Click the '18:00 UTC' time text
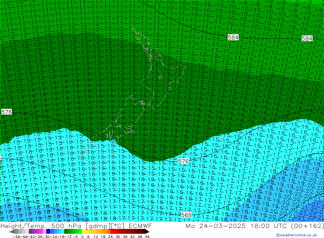The height and width of the screenshot is (238, 324). click(269, 226)
